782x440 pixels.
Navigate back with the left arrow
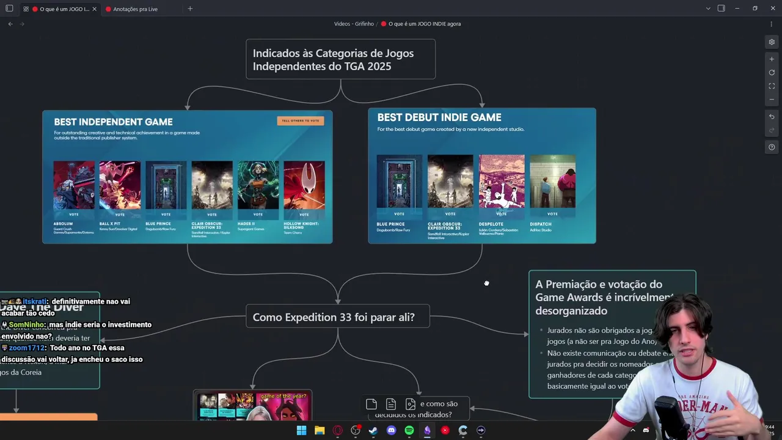tap(10, 24)
